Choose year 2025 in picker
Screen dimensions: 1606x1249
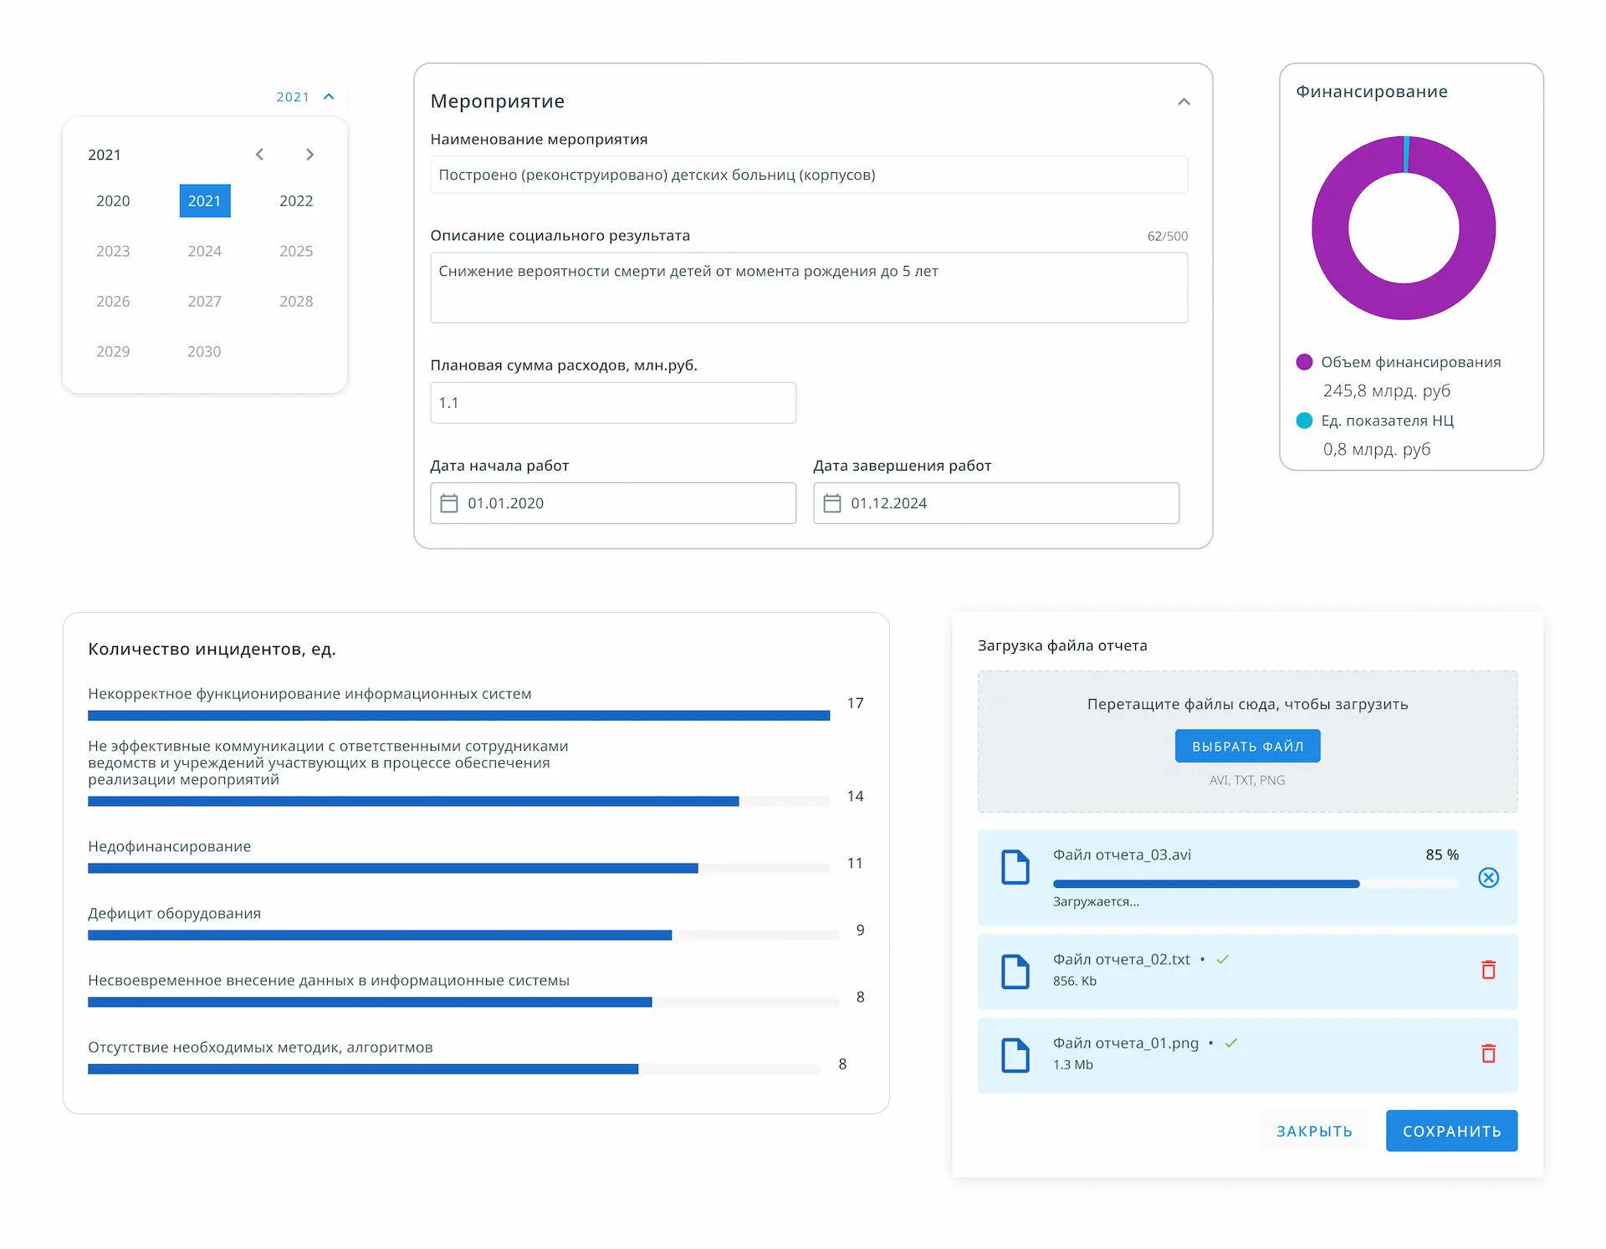coord(296,251)
